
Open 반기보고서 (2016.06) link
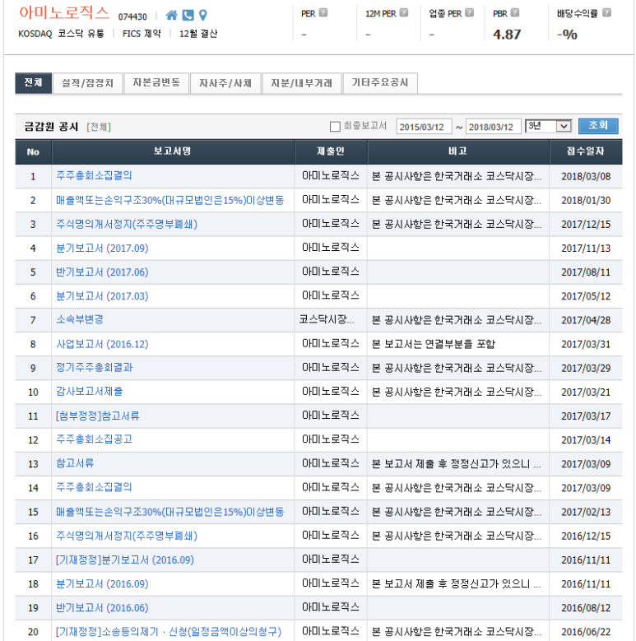click(x=102, y=608)
